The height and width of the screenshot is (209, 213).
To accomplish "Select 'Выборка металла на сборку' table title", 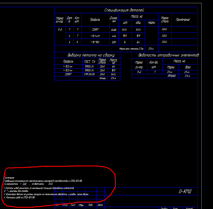I will pyautogui.click(x=91, y=55).
